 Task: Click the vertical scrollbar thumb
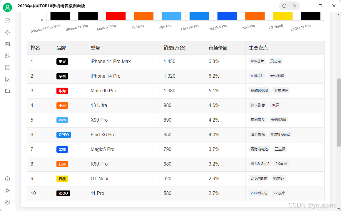point(339,112)
